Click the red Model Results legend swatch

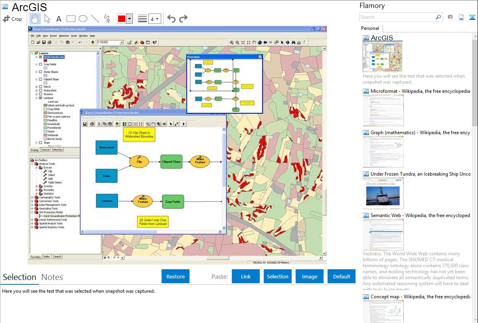[45, 61]
